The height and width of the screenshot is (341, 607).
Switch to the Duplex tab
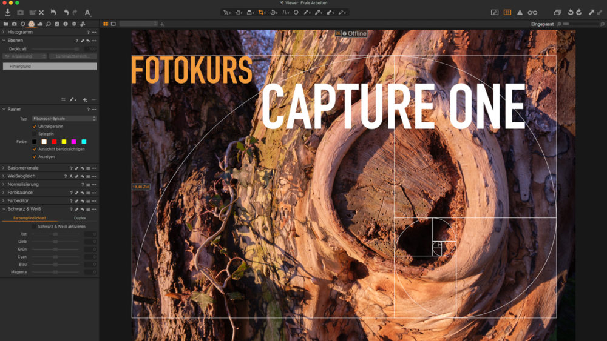[x=80, y=218]
